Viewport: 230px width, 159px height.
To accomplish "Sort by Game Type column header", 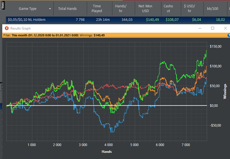I will pos(28,9).
